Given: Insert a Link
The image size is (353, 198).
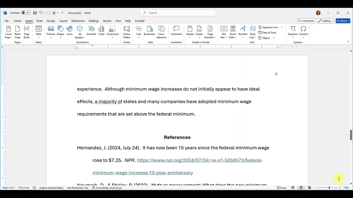Looking at the screenshot, I should (x=138, y=32).
